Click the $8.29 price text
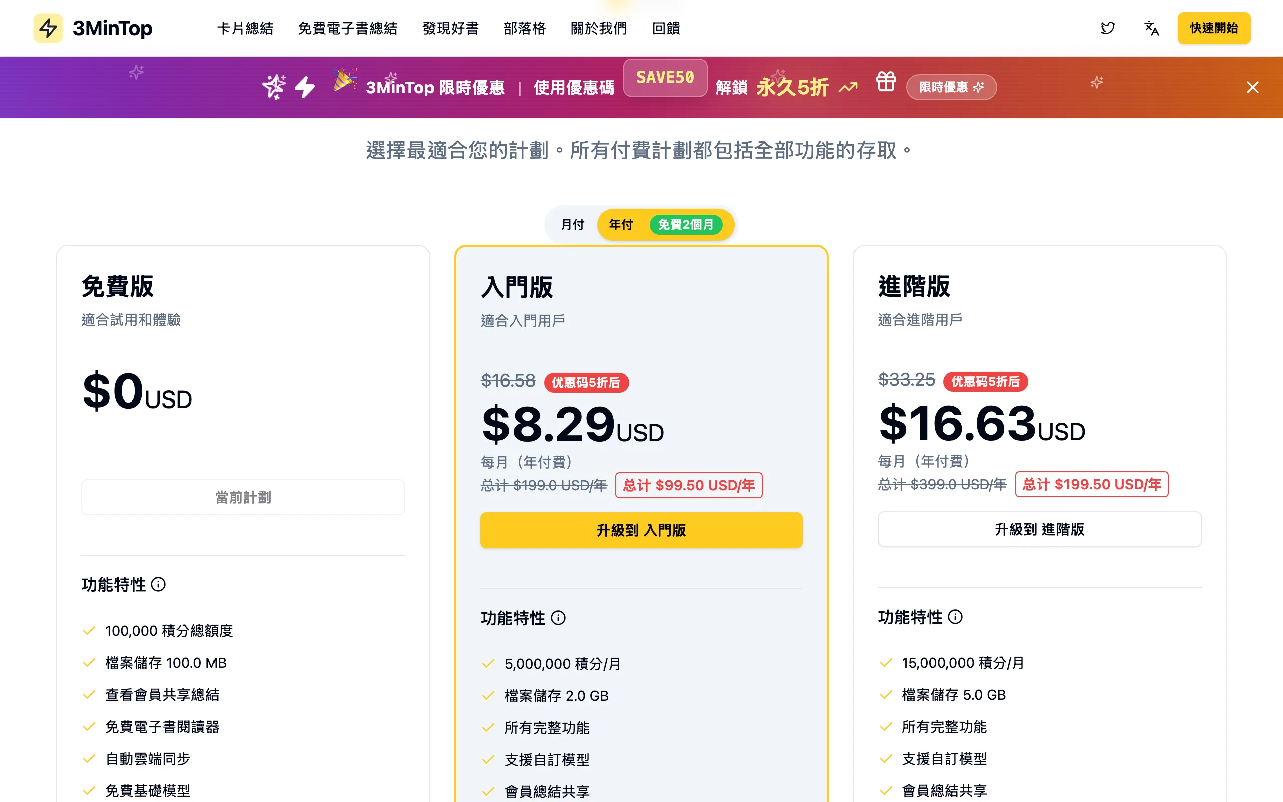The image size is (1283, 802). [x=548, y=425]
